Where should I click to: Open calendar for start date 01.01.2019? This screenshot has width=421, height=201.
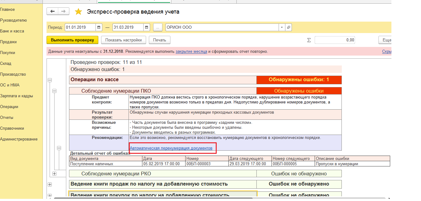99,27
